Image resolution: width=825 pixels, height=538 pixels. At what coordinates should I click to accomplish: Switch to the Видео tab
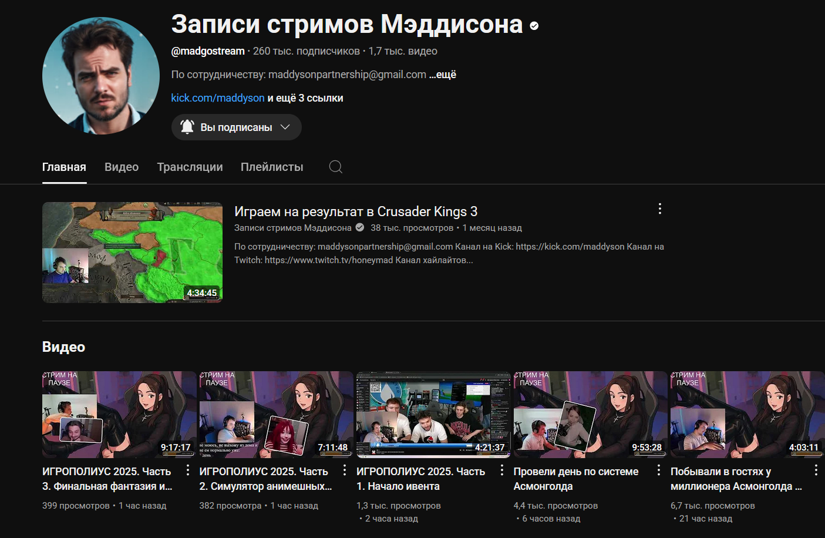[122, 167]
